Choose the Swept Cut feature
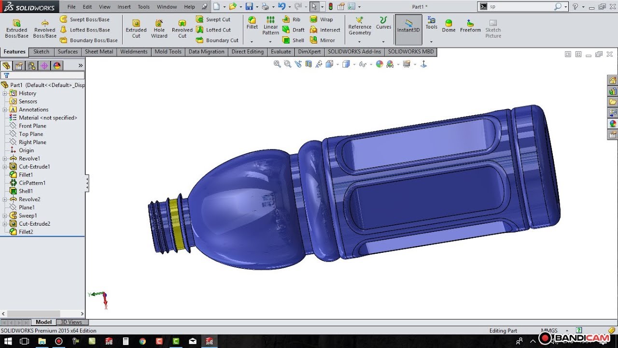 (213, 19)
